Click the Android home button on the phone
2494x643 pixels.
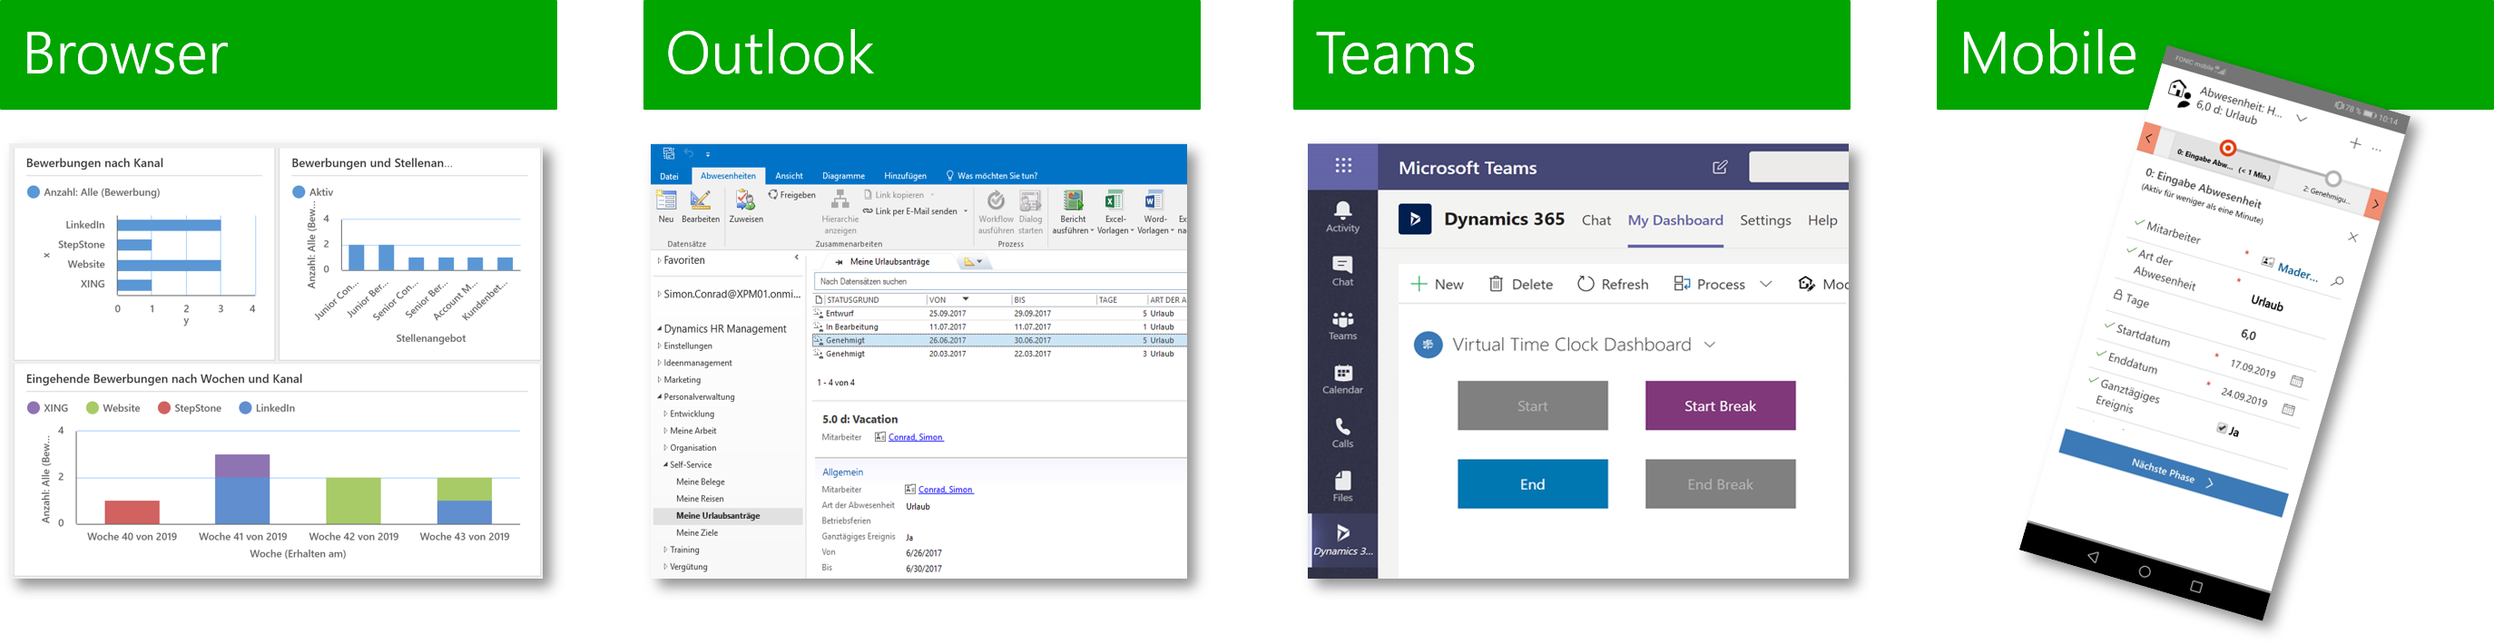coord(2145,571)
